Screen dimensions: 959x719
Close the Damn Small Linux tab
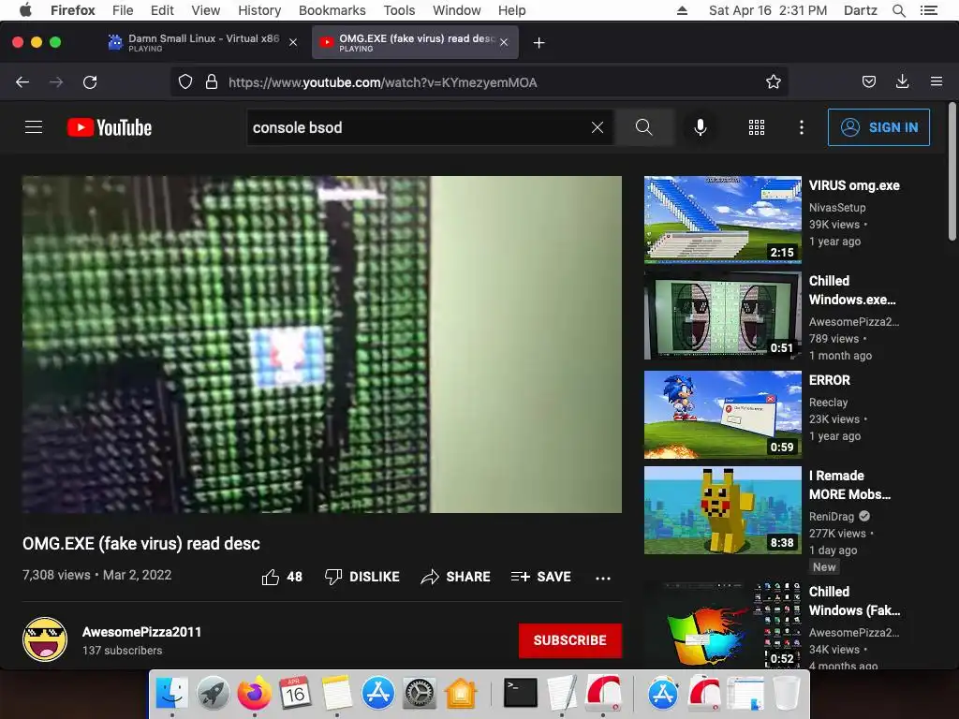[293, 42]
